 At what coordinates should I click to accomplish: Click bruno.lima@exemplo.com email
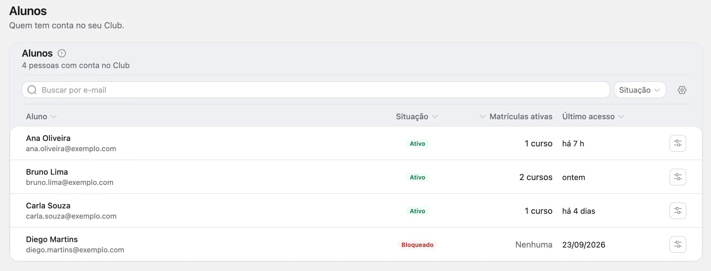point(70,182)
